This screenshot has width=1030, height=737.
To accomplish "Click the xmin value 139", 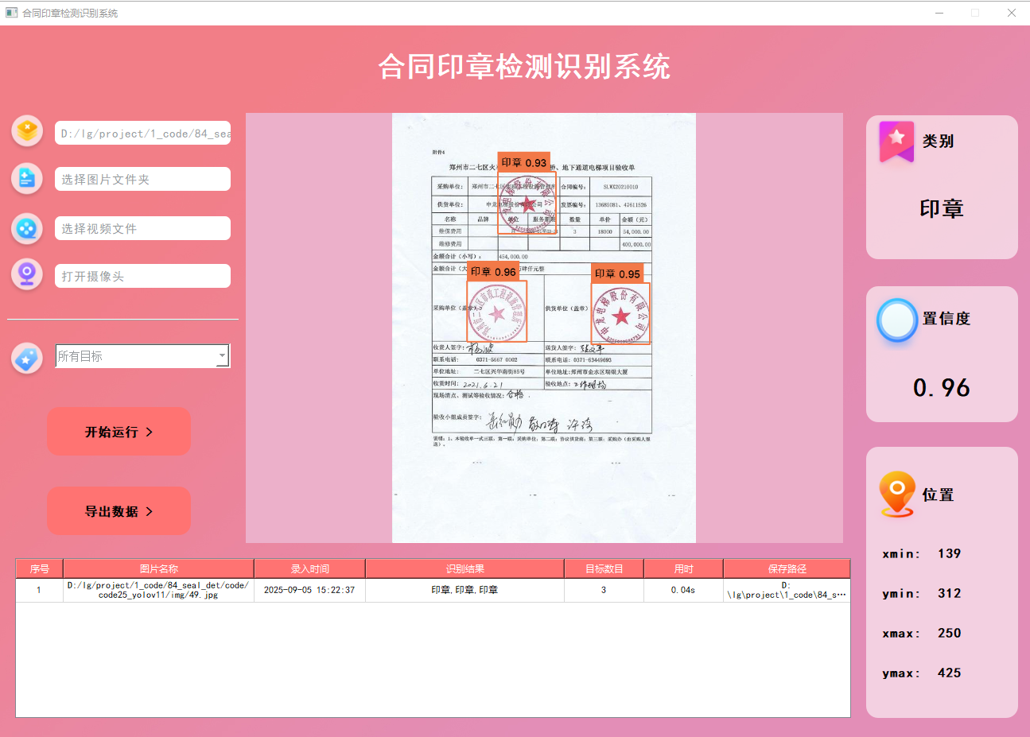I will point(949,553).
